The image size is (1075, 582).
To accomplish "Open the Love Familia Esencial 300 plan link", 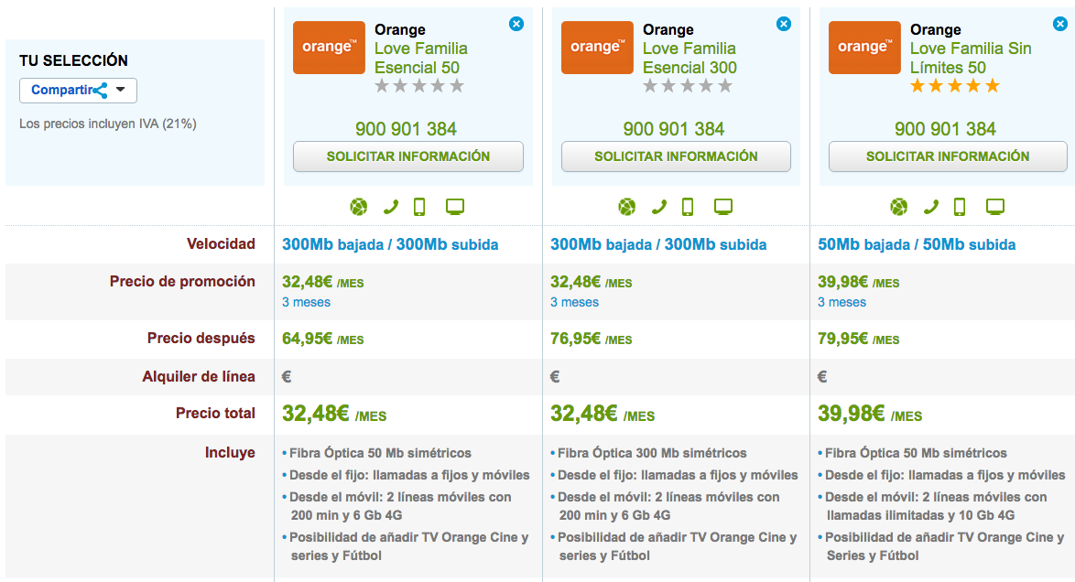I will 689,58.
